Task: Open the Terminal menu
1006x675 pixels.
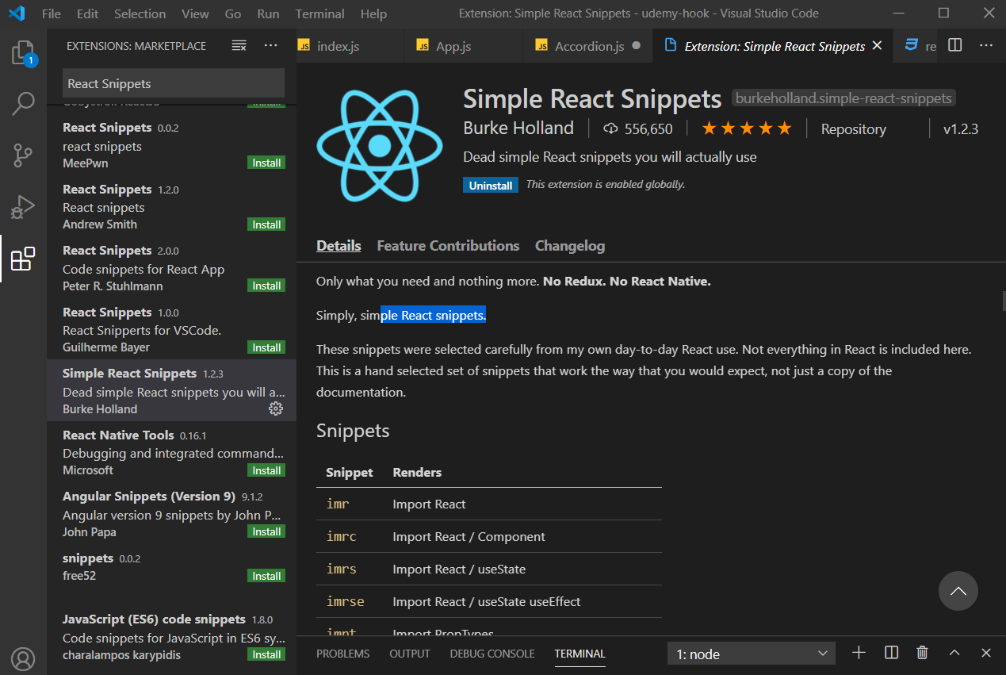Action: tap(319, 13)
